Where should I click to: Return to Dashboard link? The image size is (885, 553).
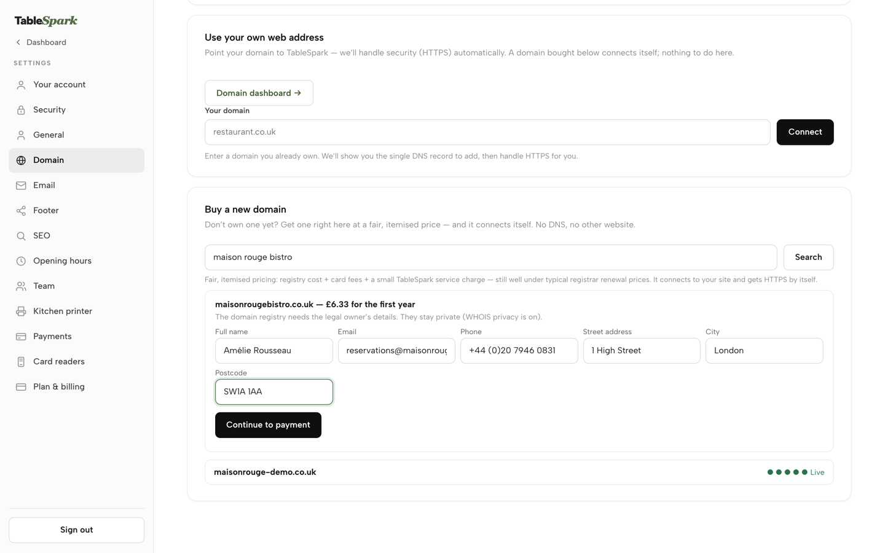coord(41,42)
